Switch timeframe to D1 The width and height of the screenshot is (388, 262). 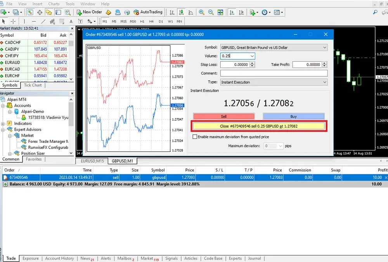pyautogui.click(x=161, y=22)
